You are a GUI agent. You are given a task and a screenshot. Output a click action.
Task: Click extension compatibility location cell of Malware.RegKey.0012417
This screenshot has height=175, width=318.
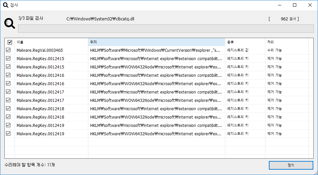156,92
